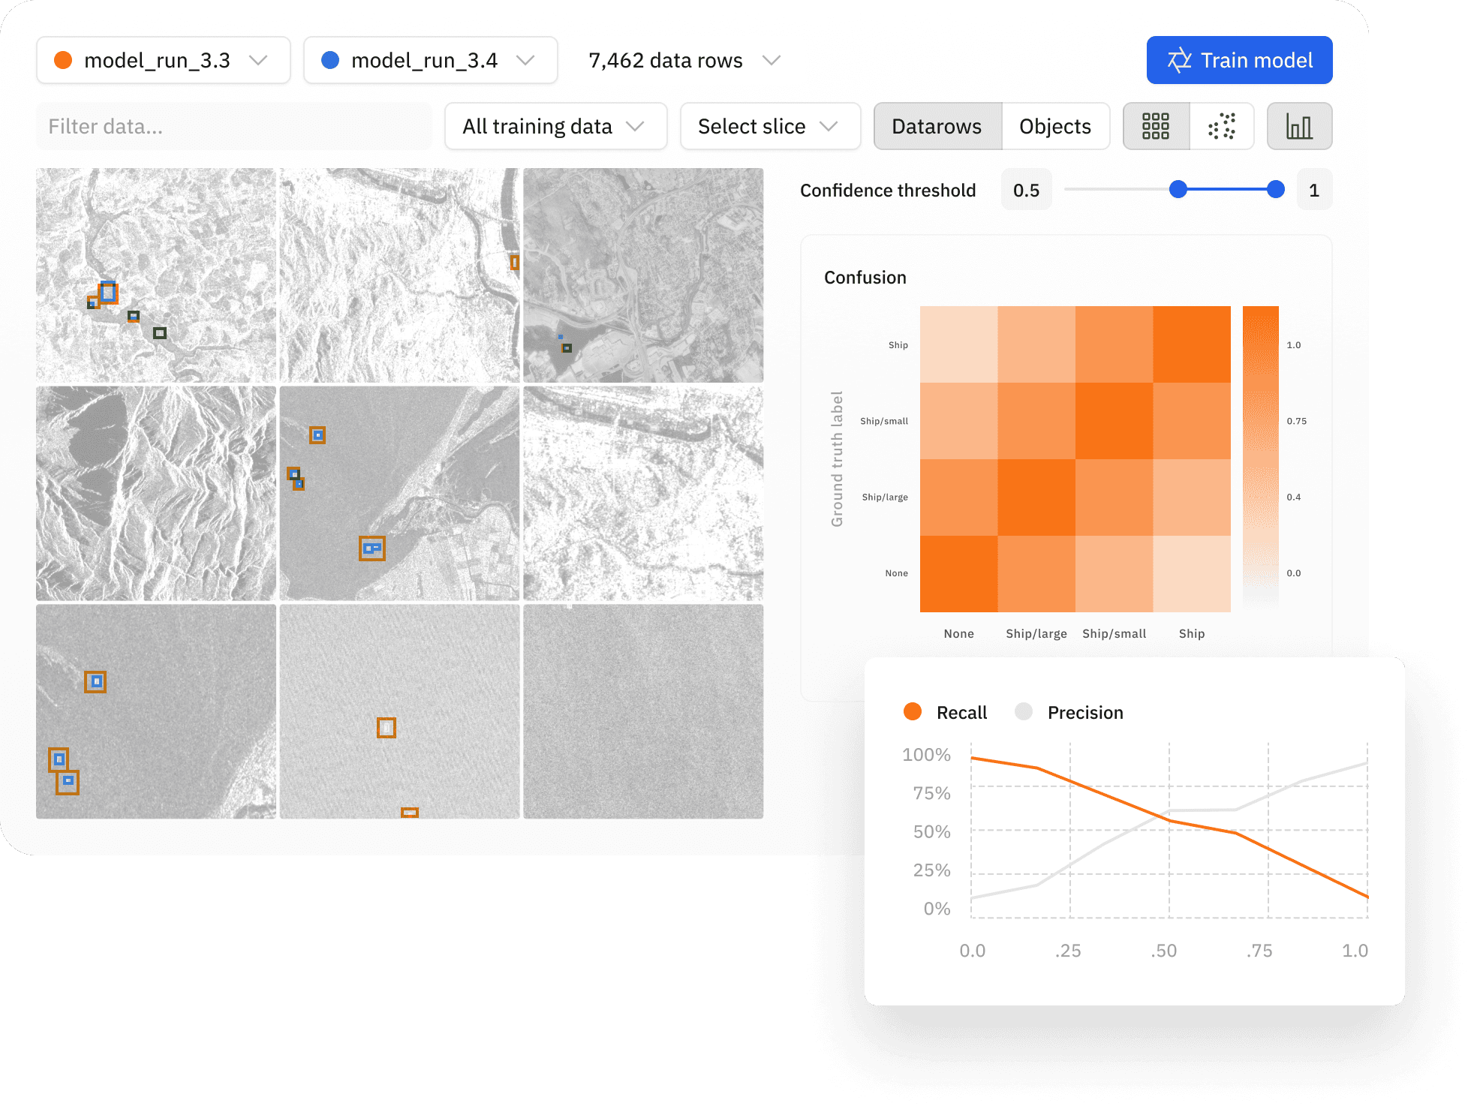Switch to the Datarows tab
Image resolution: width=1480 pixels, height=1118 pixels.
[x=937, y=126]
